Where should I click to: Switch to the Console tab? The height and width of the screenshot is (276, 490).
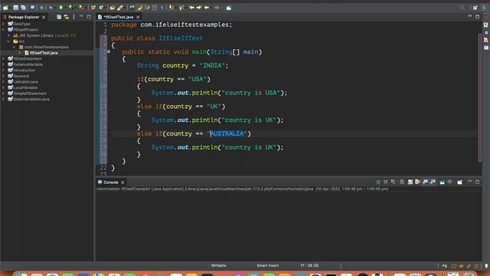click(x=110, y=182)
